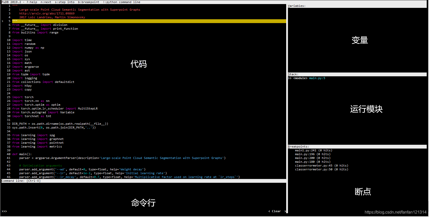This screenshot has width=429, height=217.
Task: Click line 33 sys.path.insert statement
Action: coord(54,128)
